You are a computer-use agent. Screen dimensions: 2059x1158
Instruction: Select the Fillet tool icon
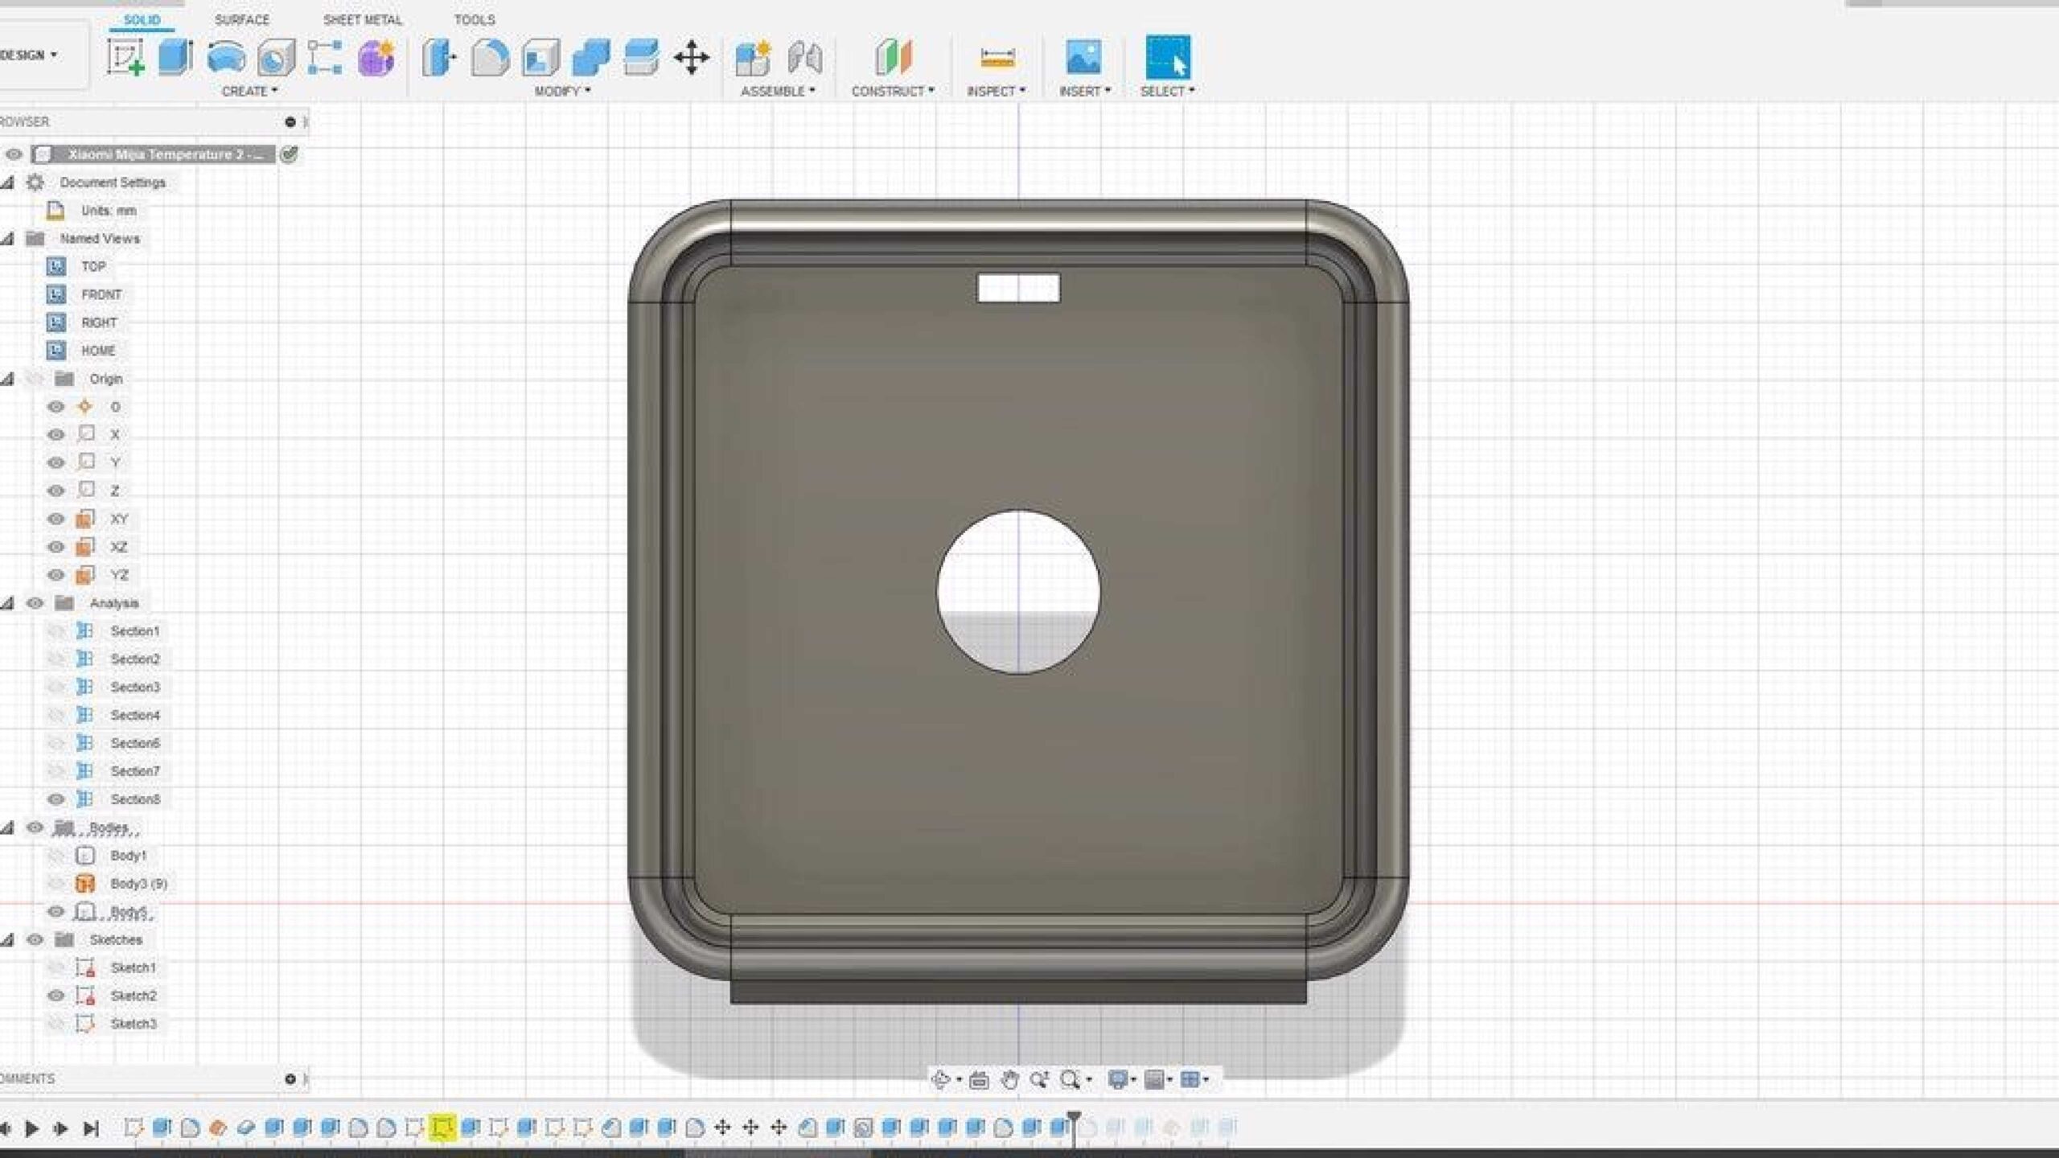click(x=490, y=58)
